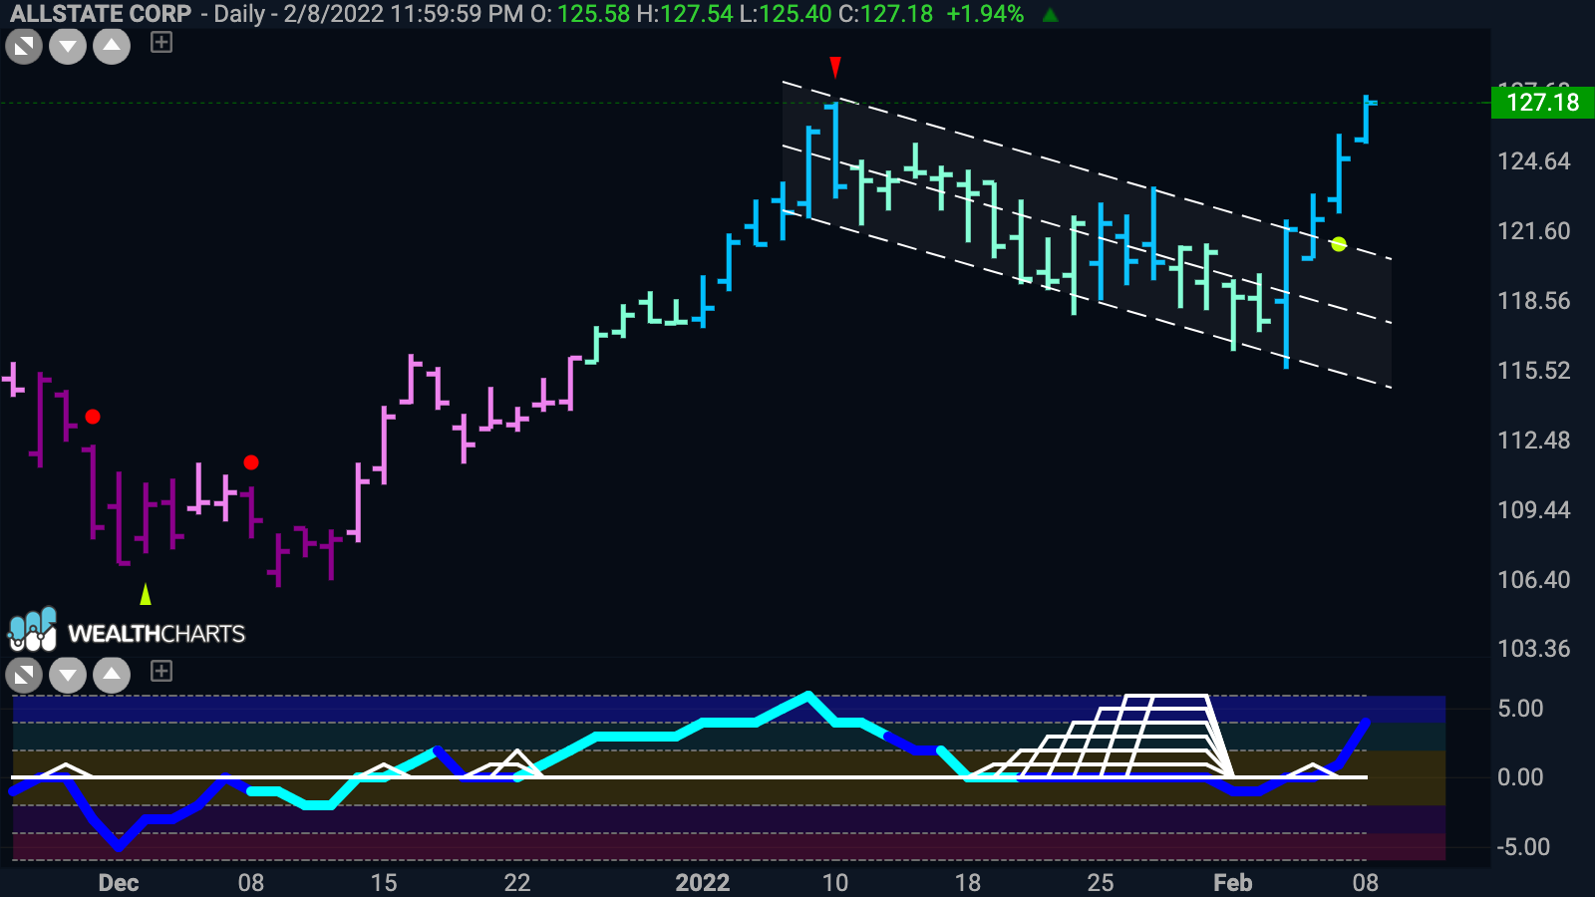Click the down arrow in oscillator pane
1595x897 pixels.
(68, 676)
